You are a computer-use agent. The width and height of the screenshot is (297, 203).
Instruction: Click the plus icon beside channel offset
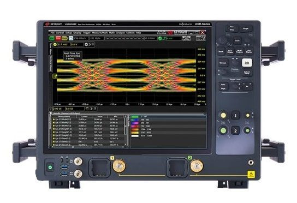coord(86,45)
